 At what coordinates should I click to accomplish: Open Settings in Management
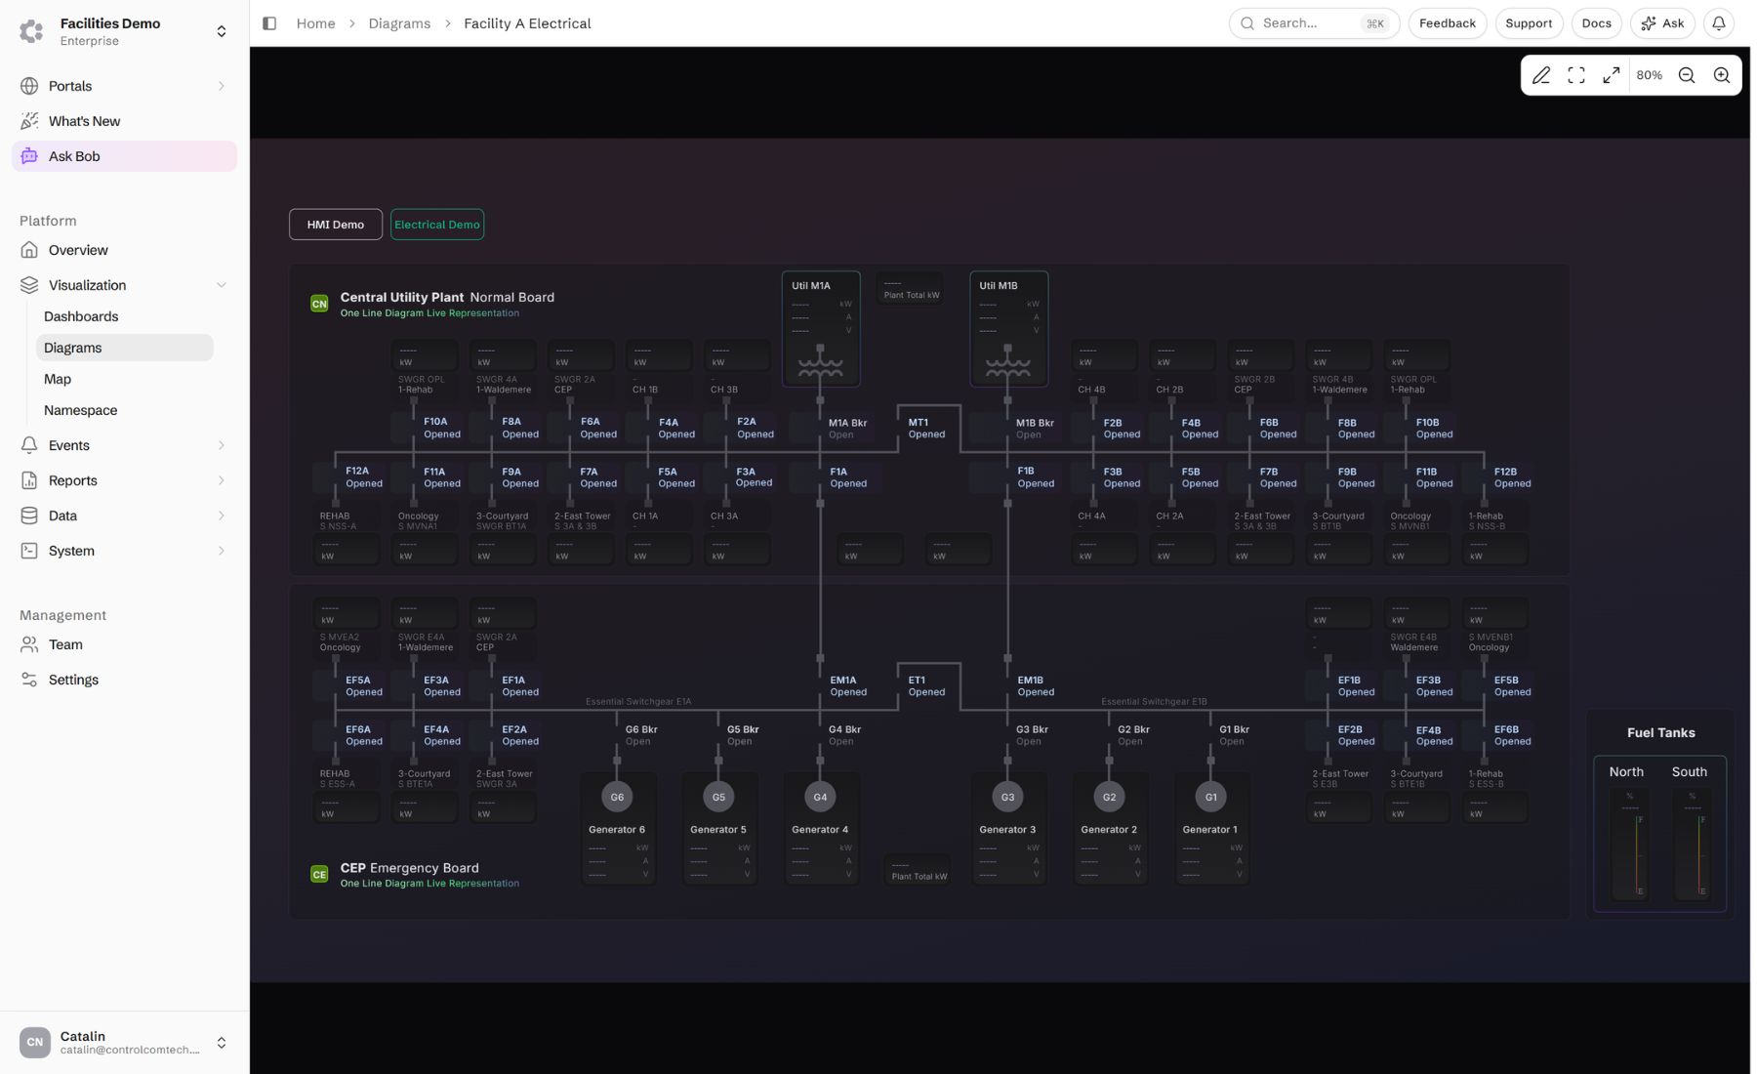(x=125, y=681)
